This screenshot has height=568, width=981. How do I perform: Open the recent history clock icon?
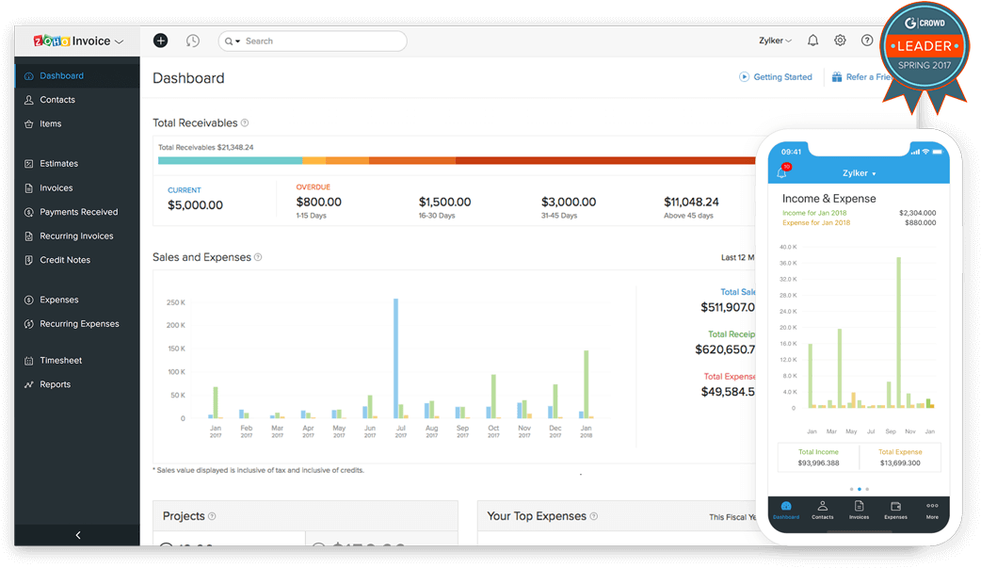click(193, 41)
